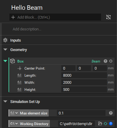Open blue help for Working Directory
The height and width of the screenshot is (128, 117).
[111, 124]
